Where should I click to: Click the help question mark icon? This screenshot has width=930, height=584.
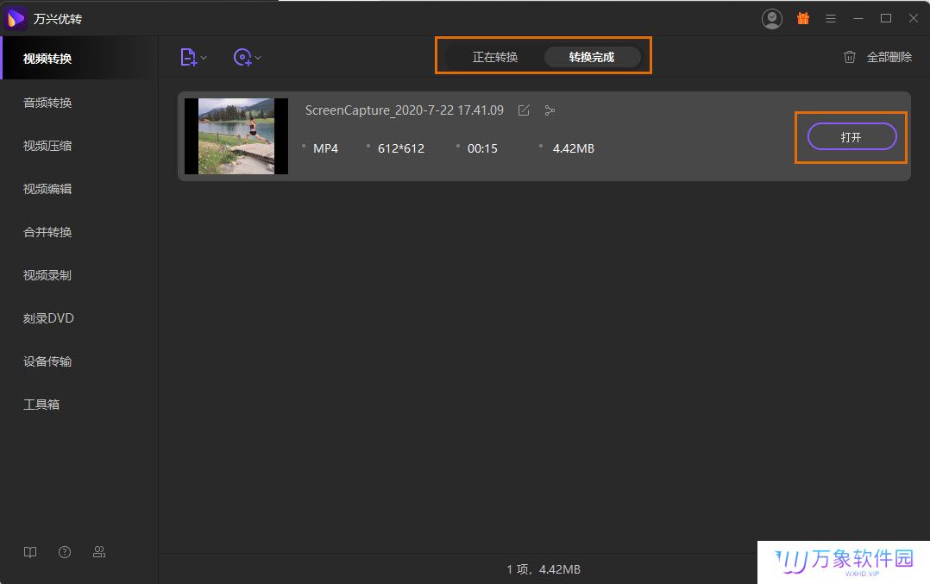(65, 552)
